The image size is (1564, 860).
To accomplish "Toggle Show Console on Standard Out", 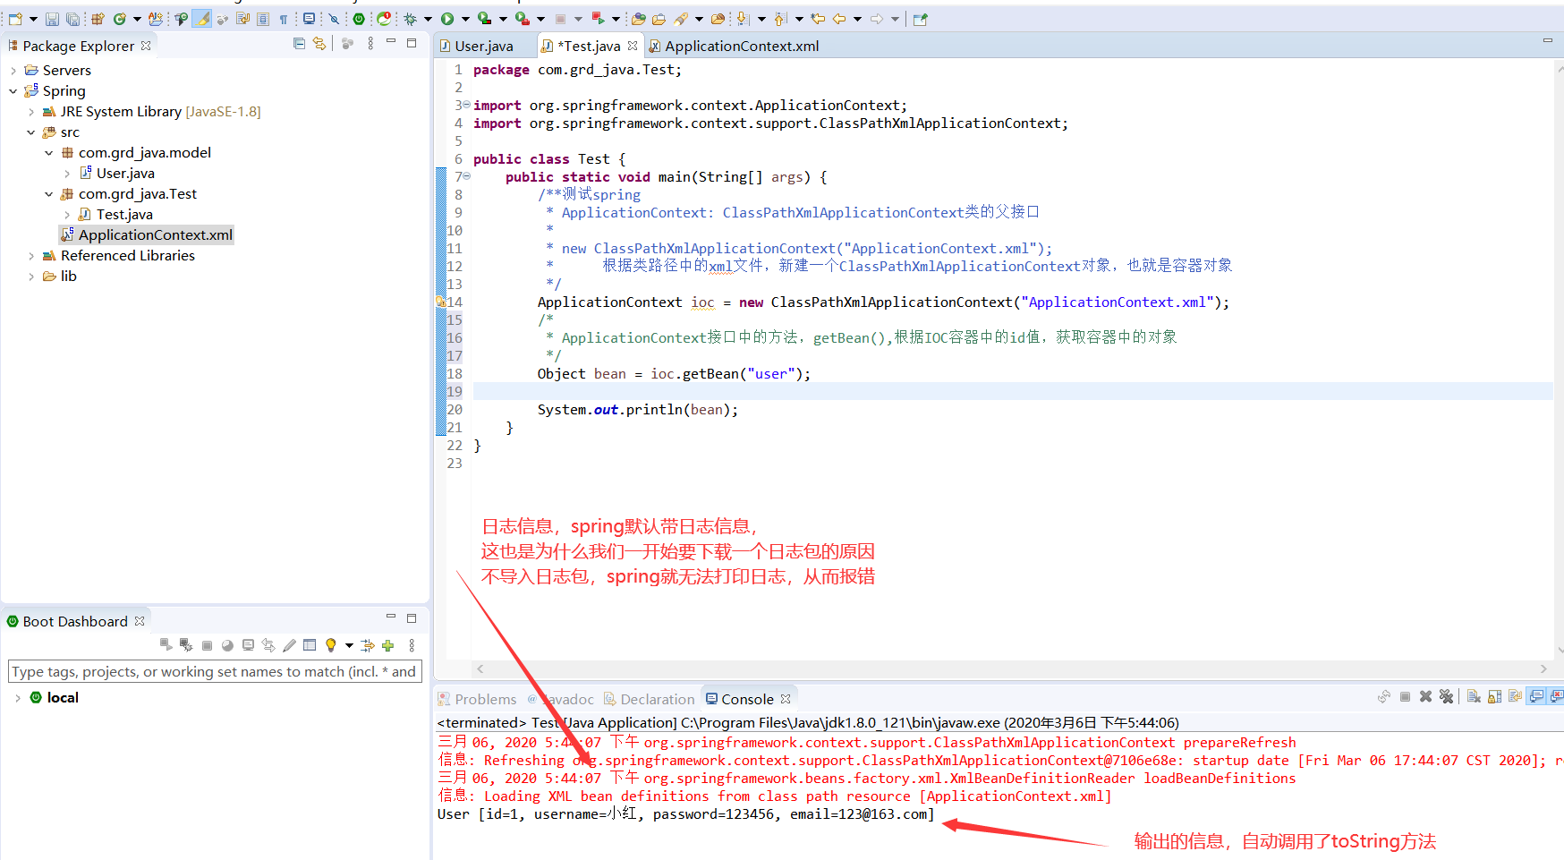I will 1536,696.
